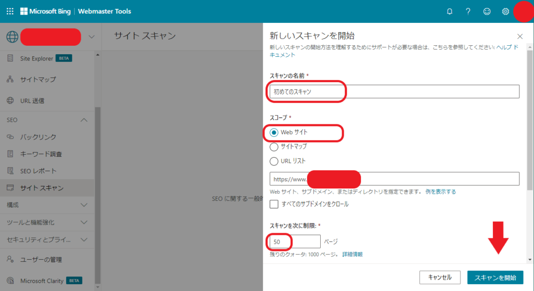
Task: Click the キャンセル button
Action: [x=440, y=277]
